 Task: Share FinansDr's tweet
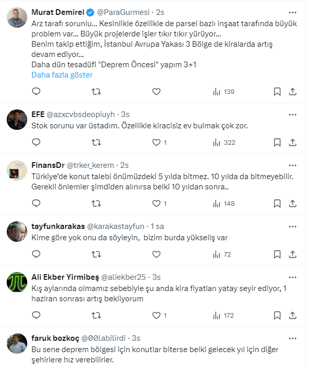[x=292, y=204]
